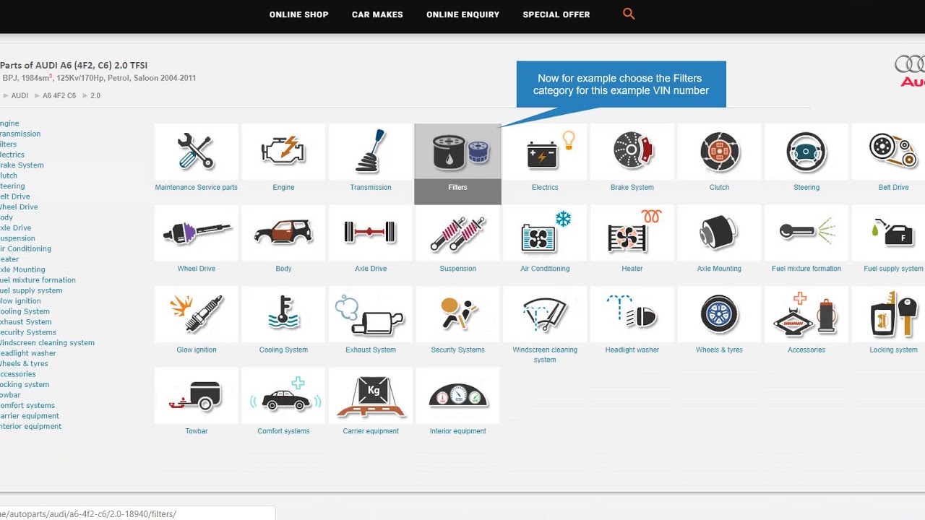Image resolution: width=925 pixels, height=520 pixels.
Task: Open the Security Systems airbag icon
Action: coord(457,314)
